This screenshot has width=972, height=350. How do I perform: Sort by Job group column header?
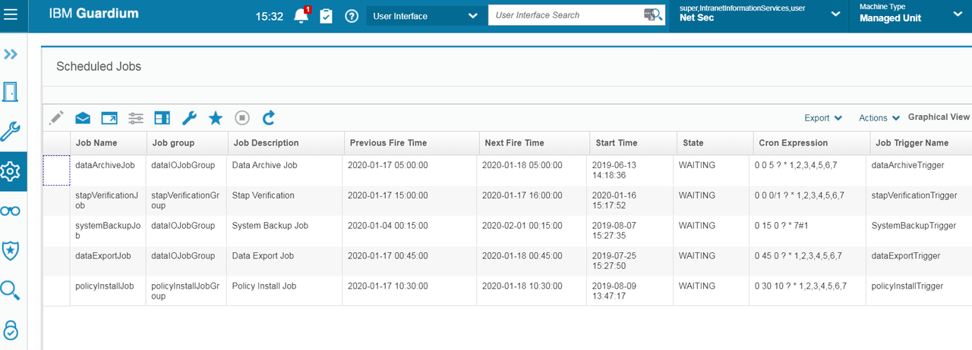[187, 142]
